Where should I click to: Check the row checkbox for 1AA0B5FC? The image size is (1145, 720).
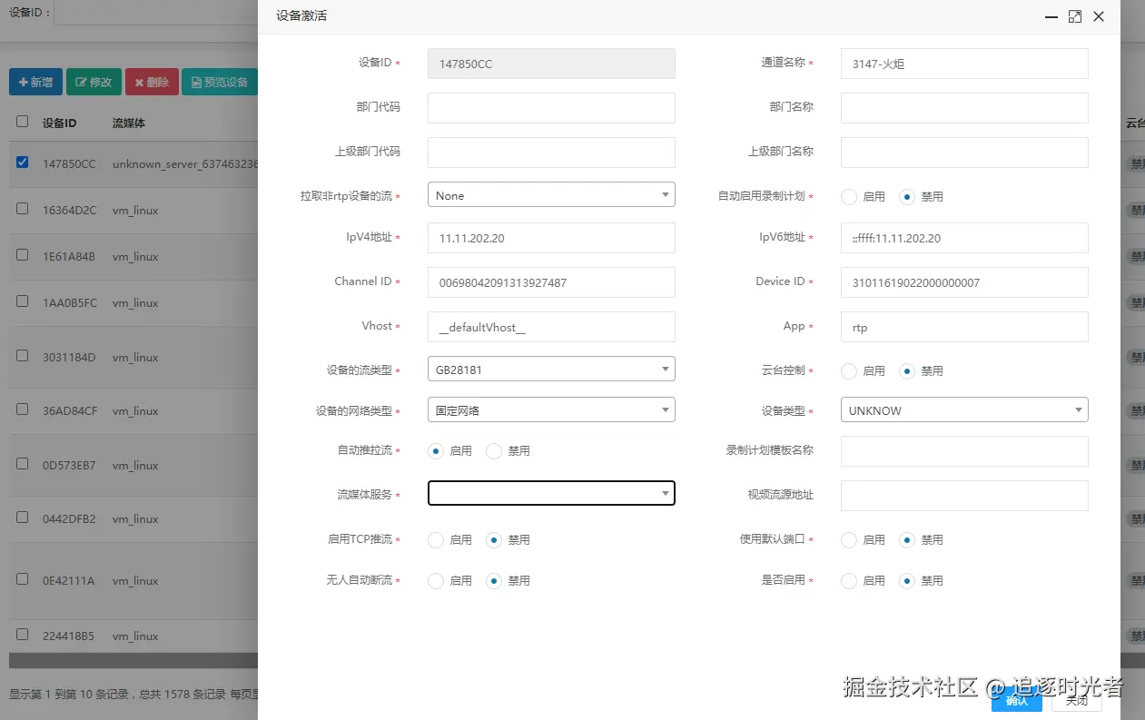click(x=23, y=301)
